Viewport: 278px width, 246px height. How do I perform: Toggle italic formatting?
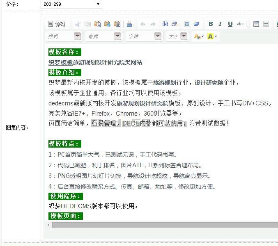point(221,24)
